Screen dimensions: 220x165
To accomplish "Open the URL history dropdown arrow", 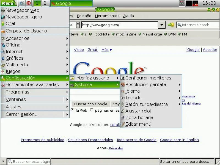I will tap(162, 25).
